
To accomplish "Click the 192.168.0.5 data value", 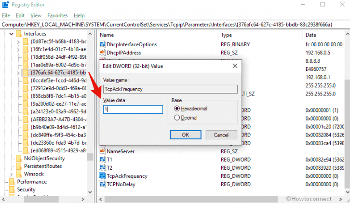I will [318, 53].
